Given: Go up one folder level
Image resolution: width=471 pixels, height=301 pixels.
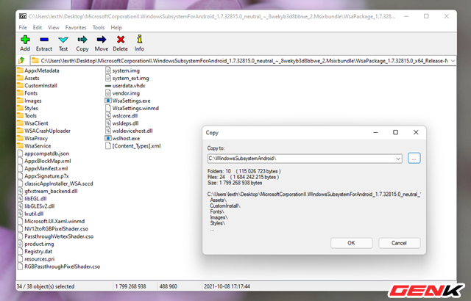Looking at the screenshot, I should [21, 61].
